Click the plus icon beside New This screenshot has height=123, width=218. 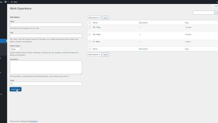click(x=12, y=2)
